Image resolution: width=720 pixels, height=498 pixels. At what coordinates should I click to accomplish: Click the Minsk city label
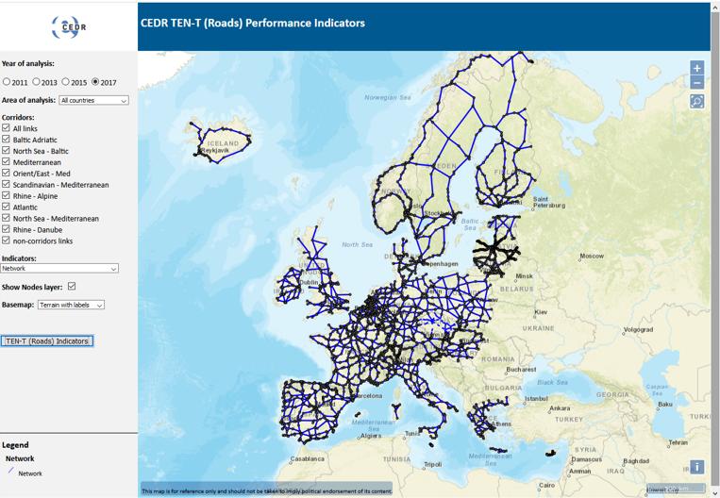[524, 275]
